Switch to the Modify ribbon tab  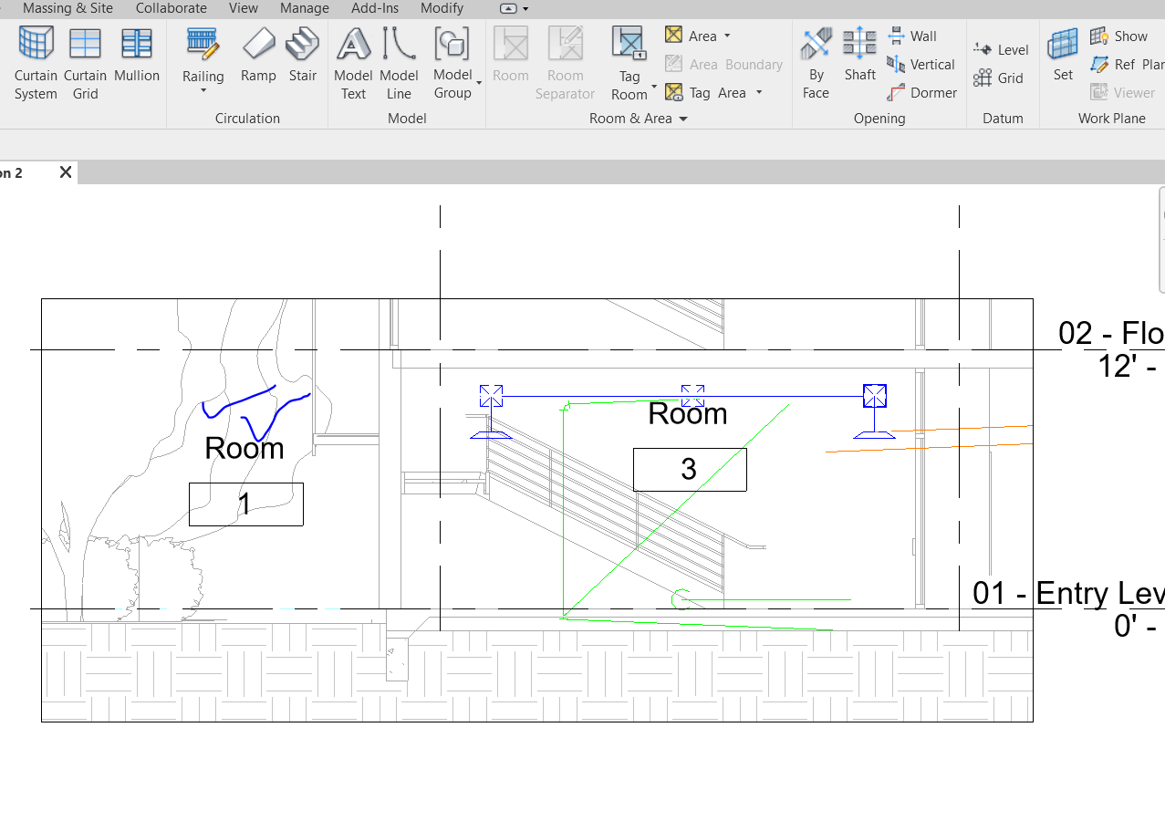(x=442, y=8)
